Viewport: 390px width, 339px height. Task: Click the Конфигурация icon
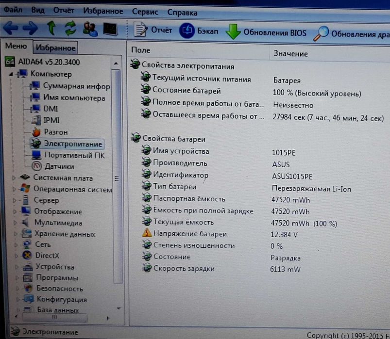[29, 299]
